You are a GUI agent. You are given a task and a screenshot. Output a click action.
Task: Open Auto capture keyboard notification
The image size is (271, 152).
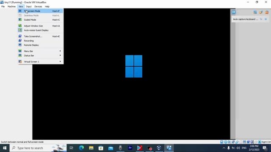[x=246, y=19]
